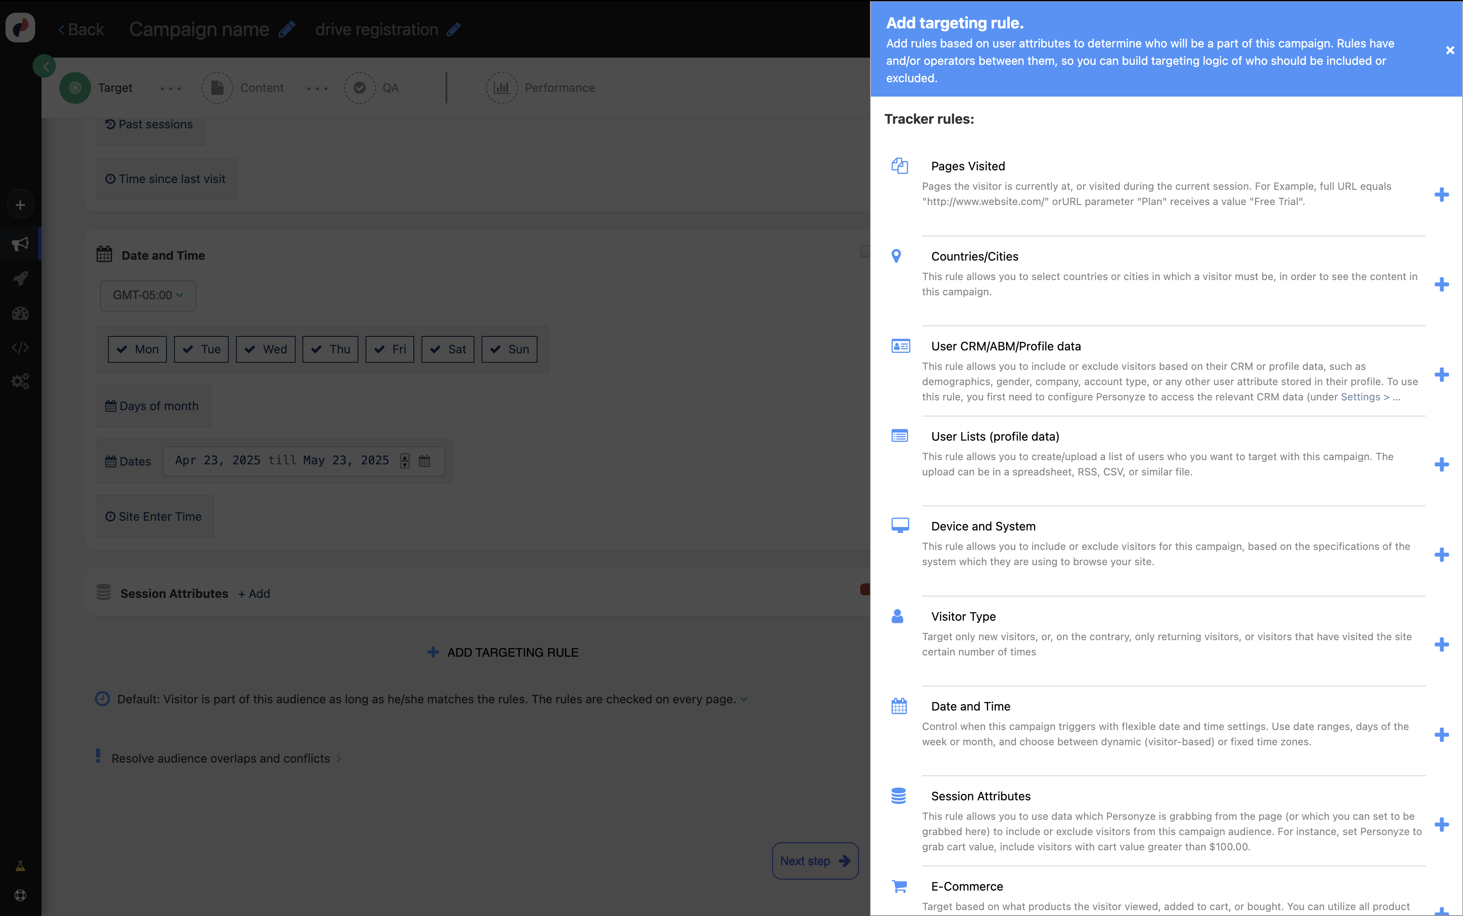The image size is (1463, 916).
Task: Toggle the Wed day checkbox
Action: pos(265,349)
